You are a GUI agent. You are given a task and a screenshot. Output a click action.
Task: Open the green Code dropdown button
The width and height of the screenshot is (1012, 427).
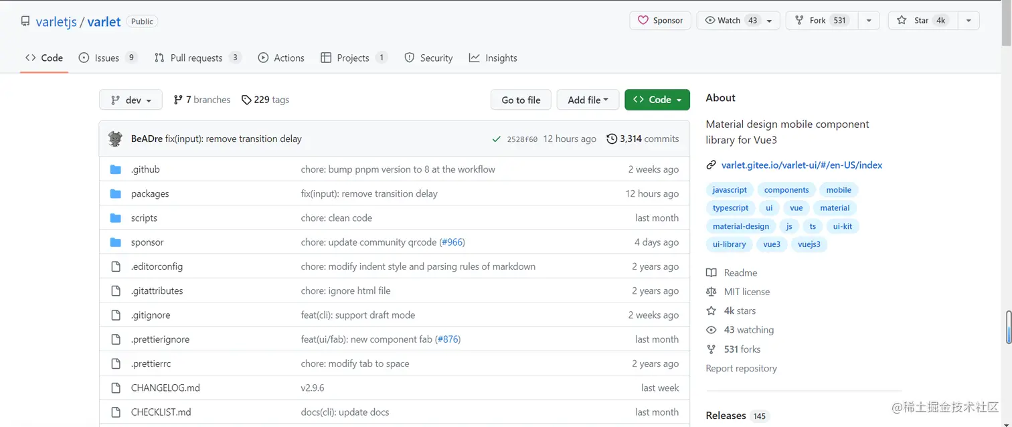click(657, 100)
